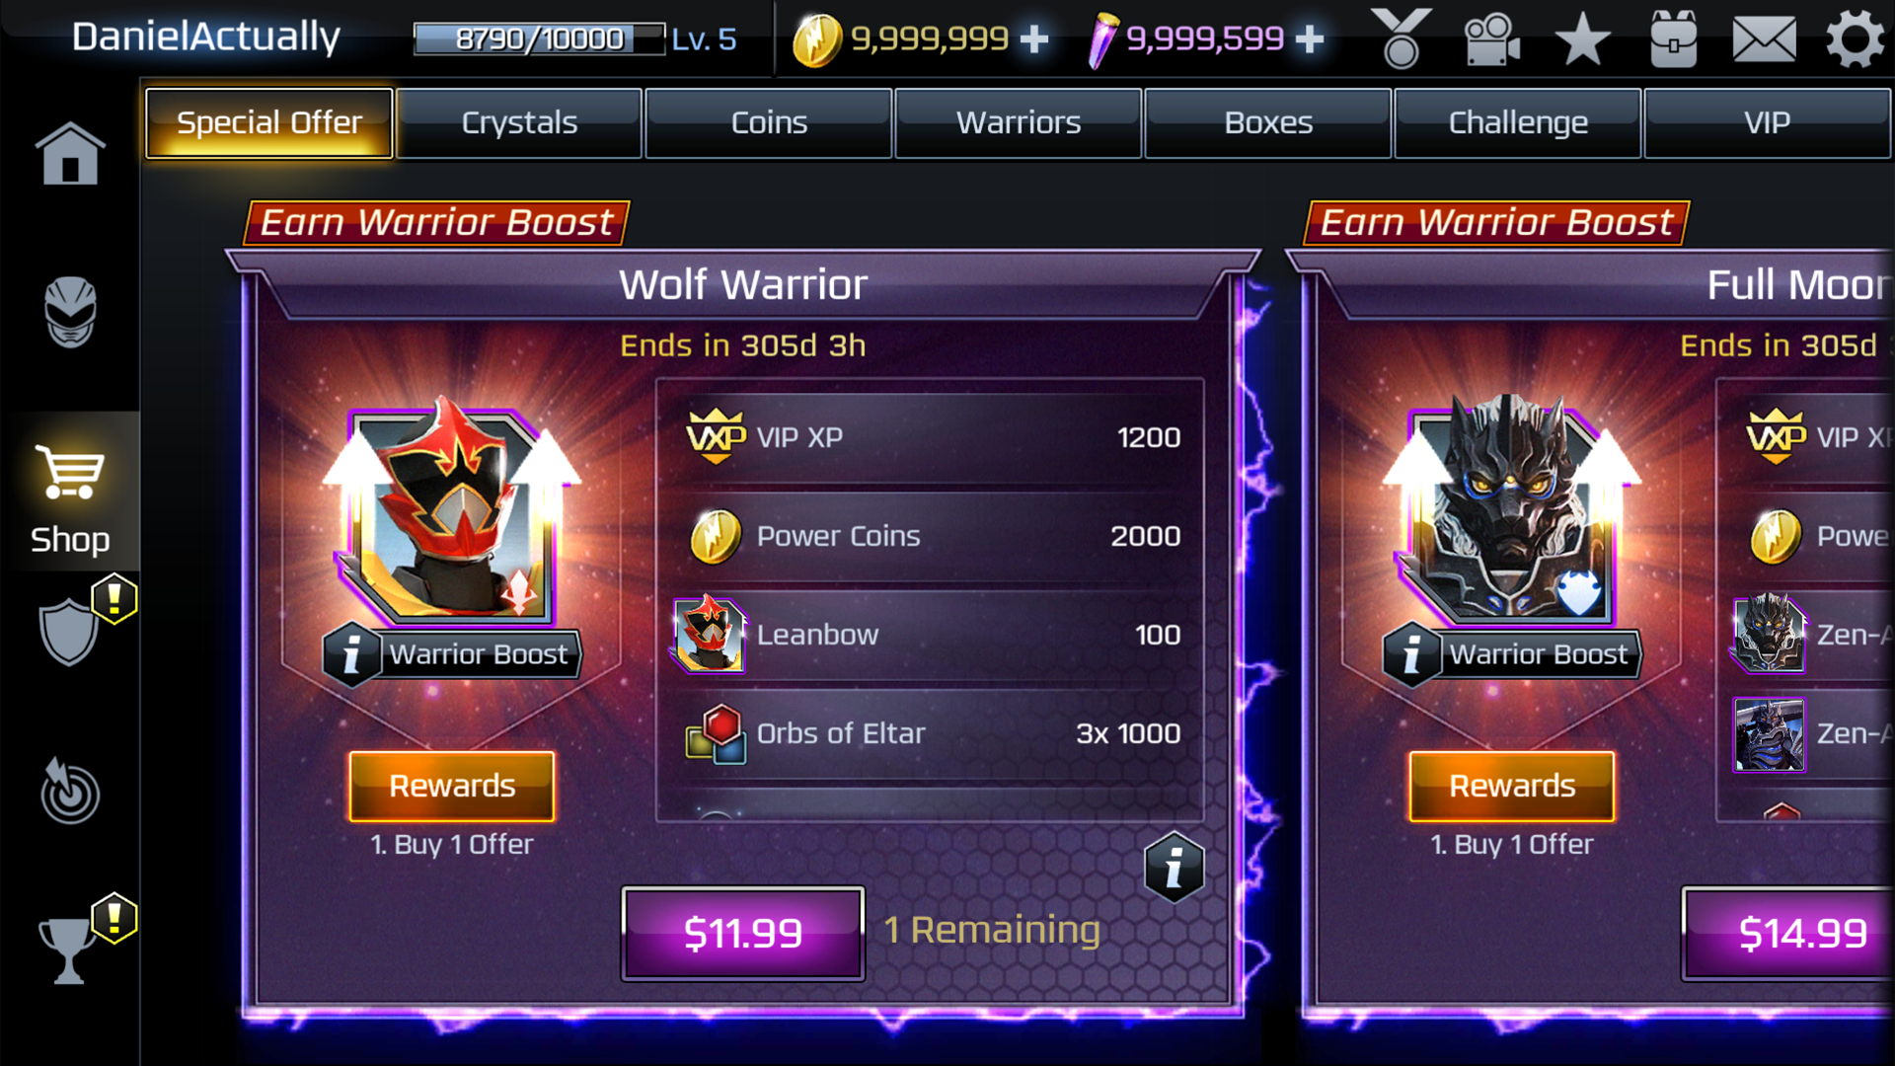Buy Full Moon offer for $14.99
Viewport: 1895px width, 1066px height.
pos(1788,933)
